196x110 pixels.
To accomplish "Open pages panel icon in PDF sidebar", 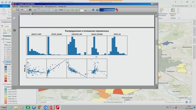I will pos(14,18).
